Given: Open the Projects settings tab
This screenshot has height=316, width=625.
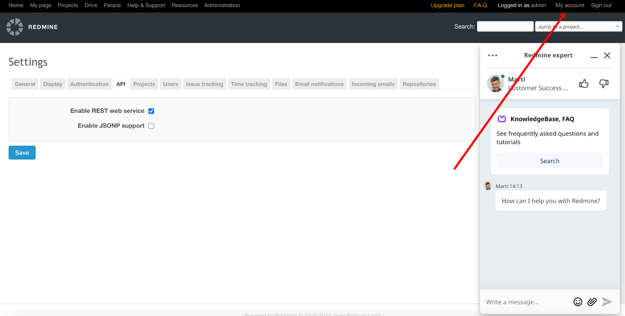Looking at the screenshot, I should (144, 84).
